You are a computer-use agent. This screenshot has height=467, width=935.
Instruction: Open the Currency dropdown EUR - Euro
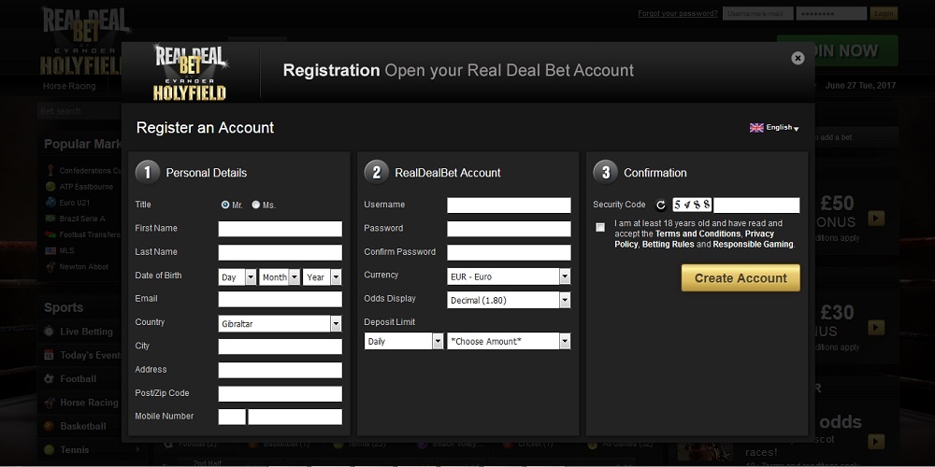pos(509,276)
